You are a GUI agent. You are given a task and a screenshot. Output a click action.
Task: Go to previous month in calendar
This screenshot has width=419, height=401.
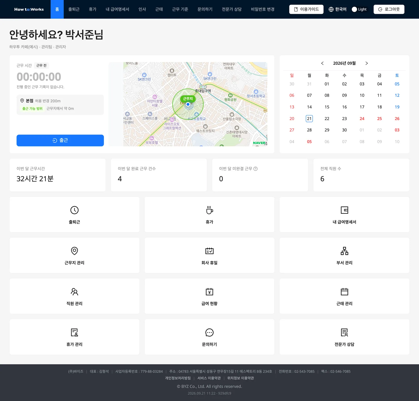pyautogui.click(x=322, y=63)
